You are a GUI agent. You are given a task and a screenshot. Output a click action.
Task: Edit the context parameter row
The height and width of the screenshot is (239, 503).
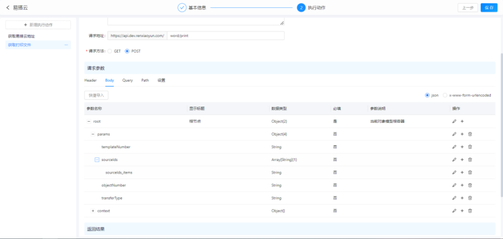coord(454,211)
